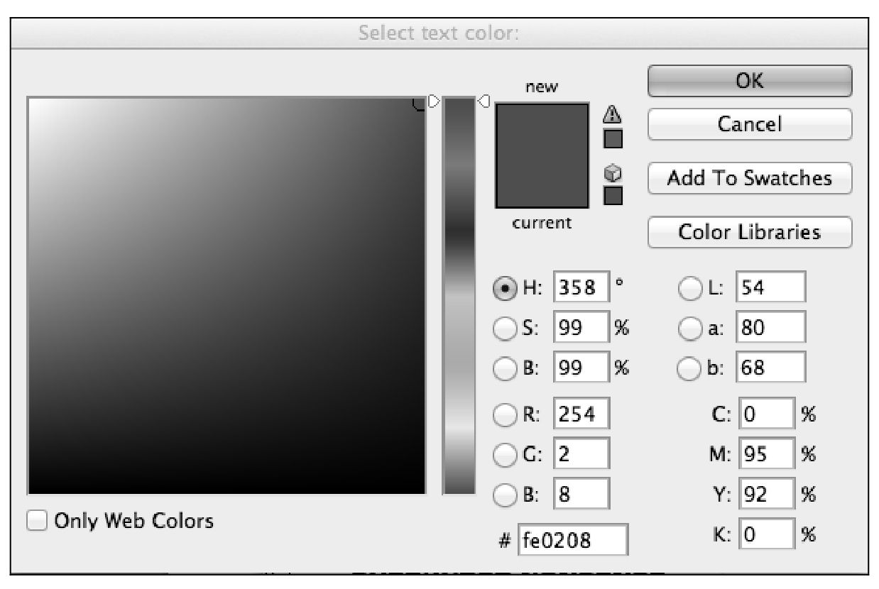Screen dimensions: 879x589
Task: Click the vertical hue slider bar
Action: pos(458,294)
